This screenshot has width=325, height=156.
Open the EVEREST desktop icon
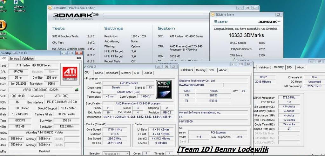click(x=3, y=29)
